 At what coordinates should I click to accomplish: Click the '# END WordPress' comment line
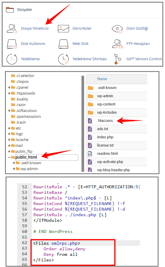click(53, 231)
